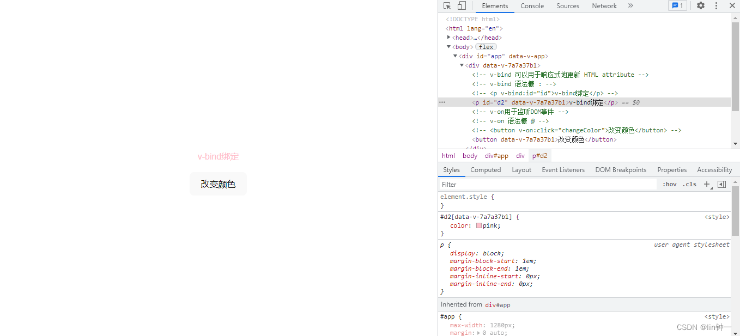Click the 改变颜色 button on the page
This screenshot has width=740, height=336.
point(218,184)
